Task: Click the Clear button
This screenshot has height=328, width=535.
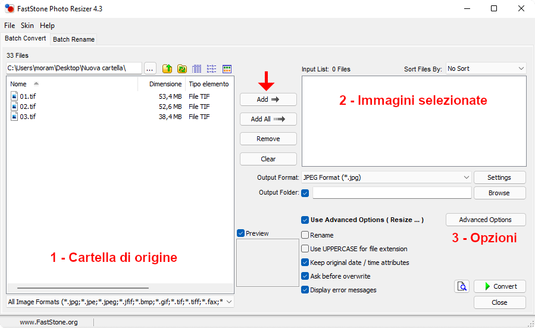Action: (268, 159)
